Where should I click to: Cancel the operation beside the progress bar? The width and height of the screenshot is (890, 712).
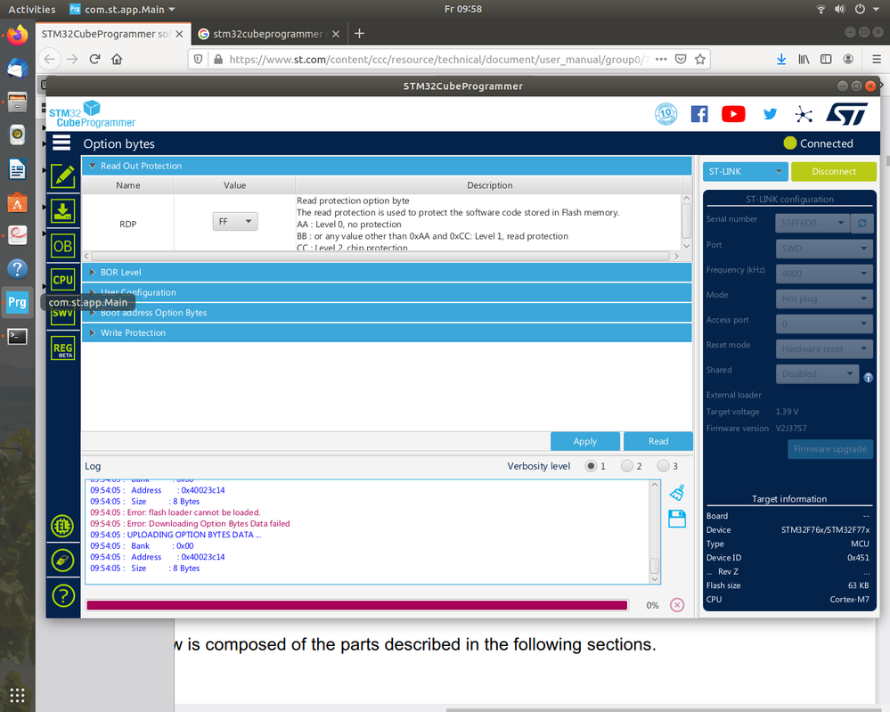tap(676, 605)
